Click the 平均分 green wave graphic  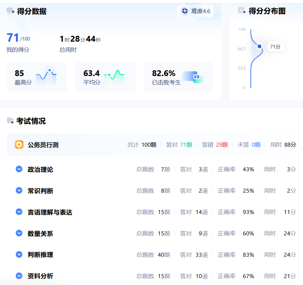click(114, 76)
